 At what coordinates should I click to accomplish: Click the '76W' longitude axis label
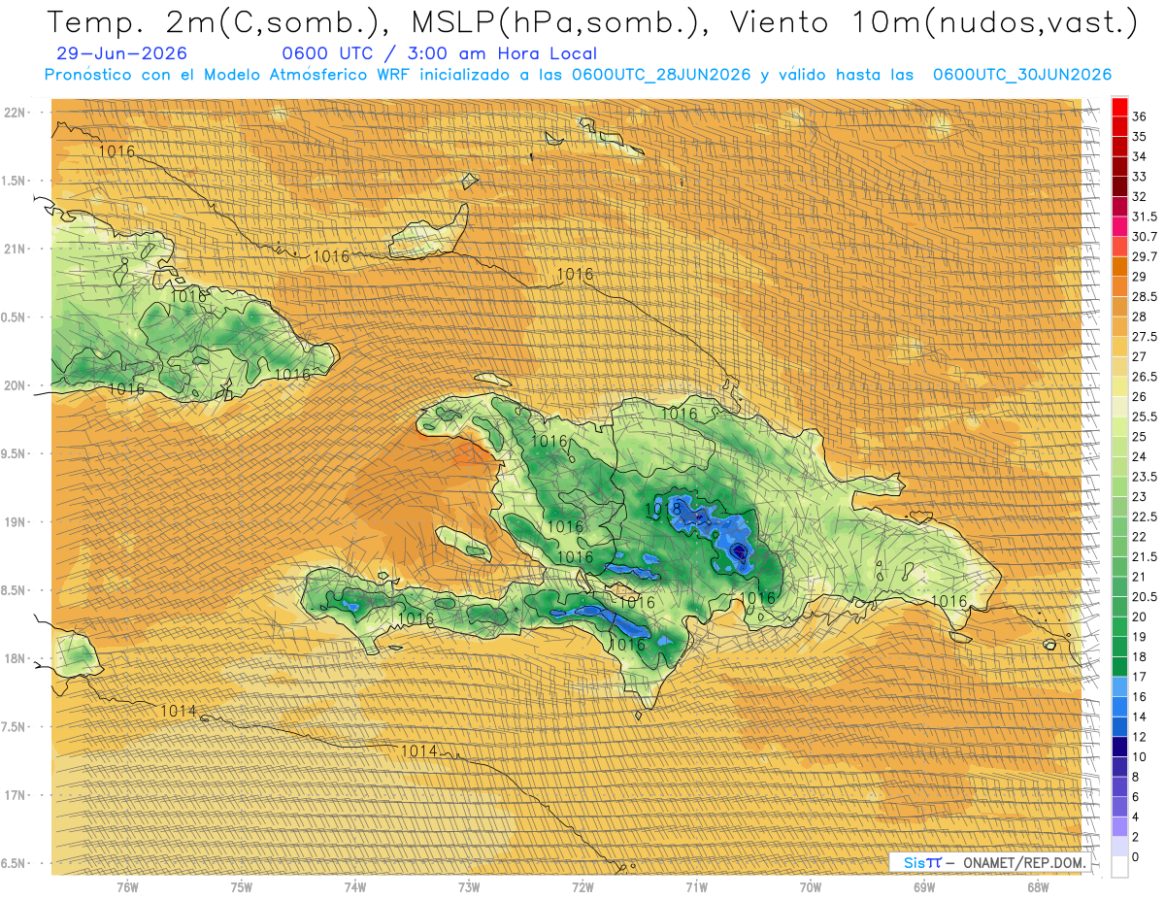(x=127, y=887)
